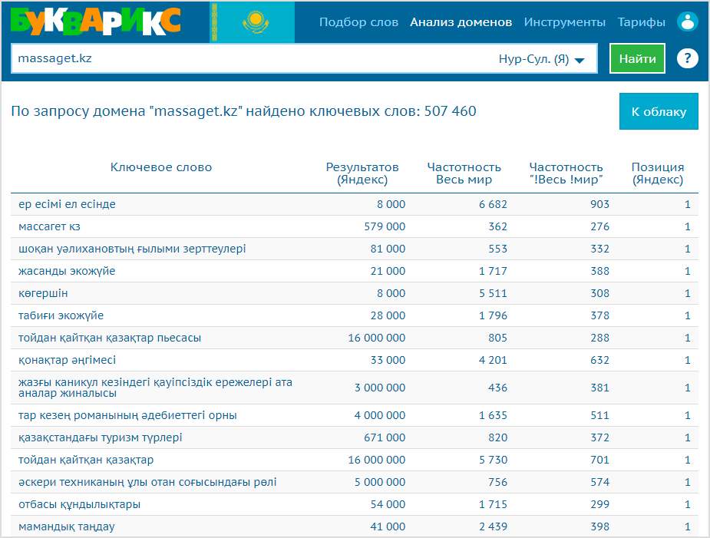710x538 pixels.
Task: Select the Анализ доменов menu item
Action: 461,22
